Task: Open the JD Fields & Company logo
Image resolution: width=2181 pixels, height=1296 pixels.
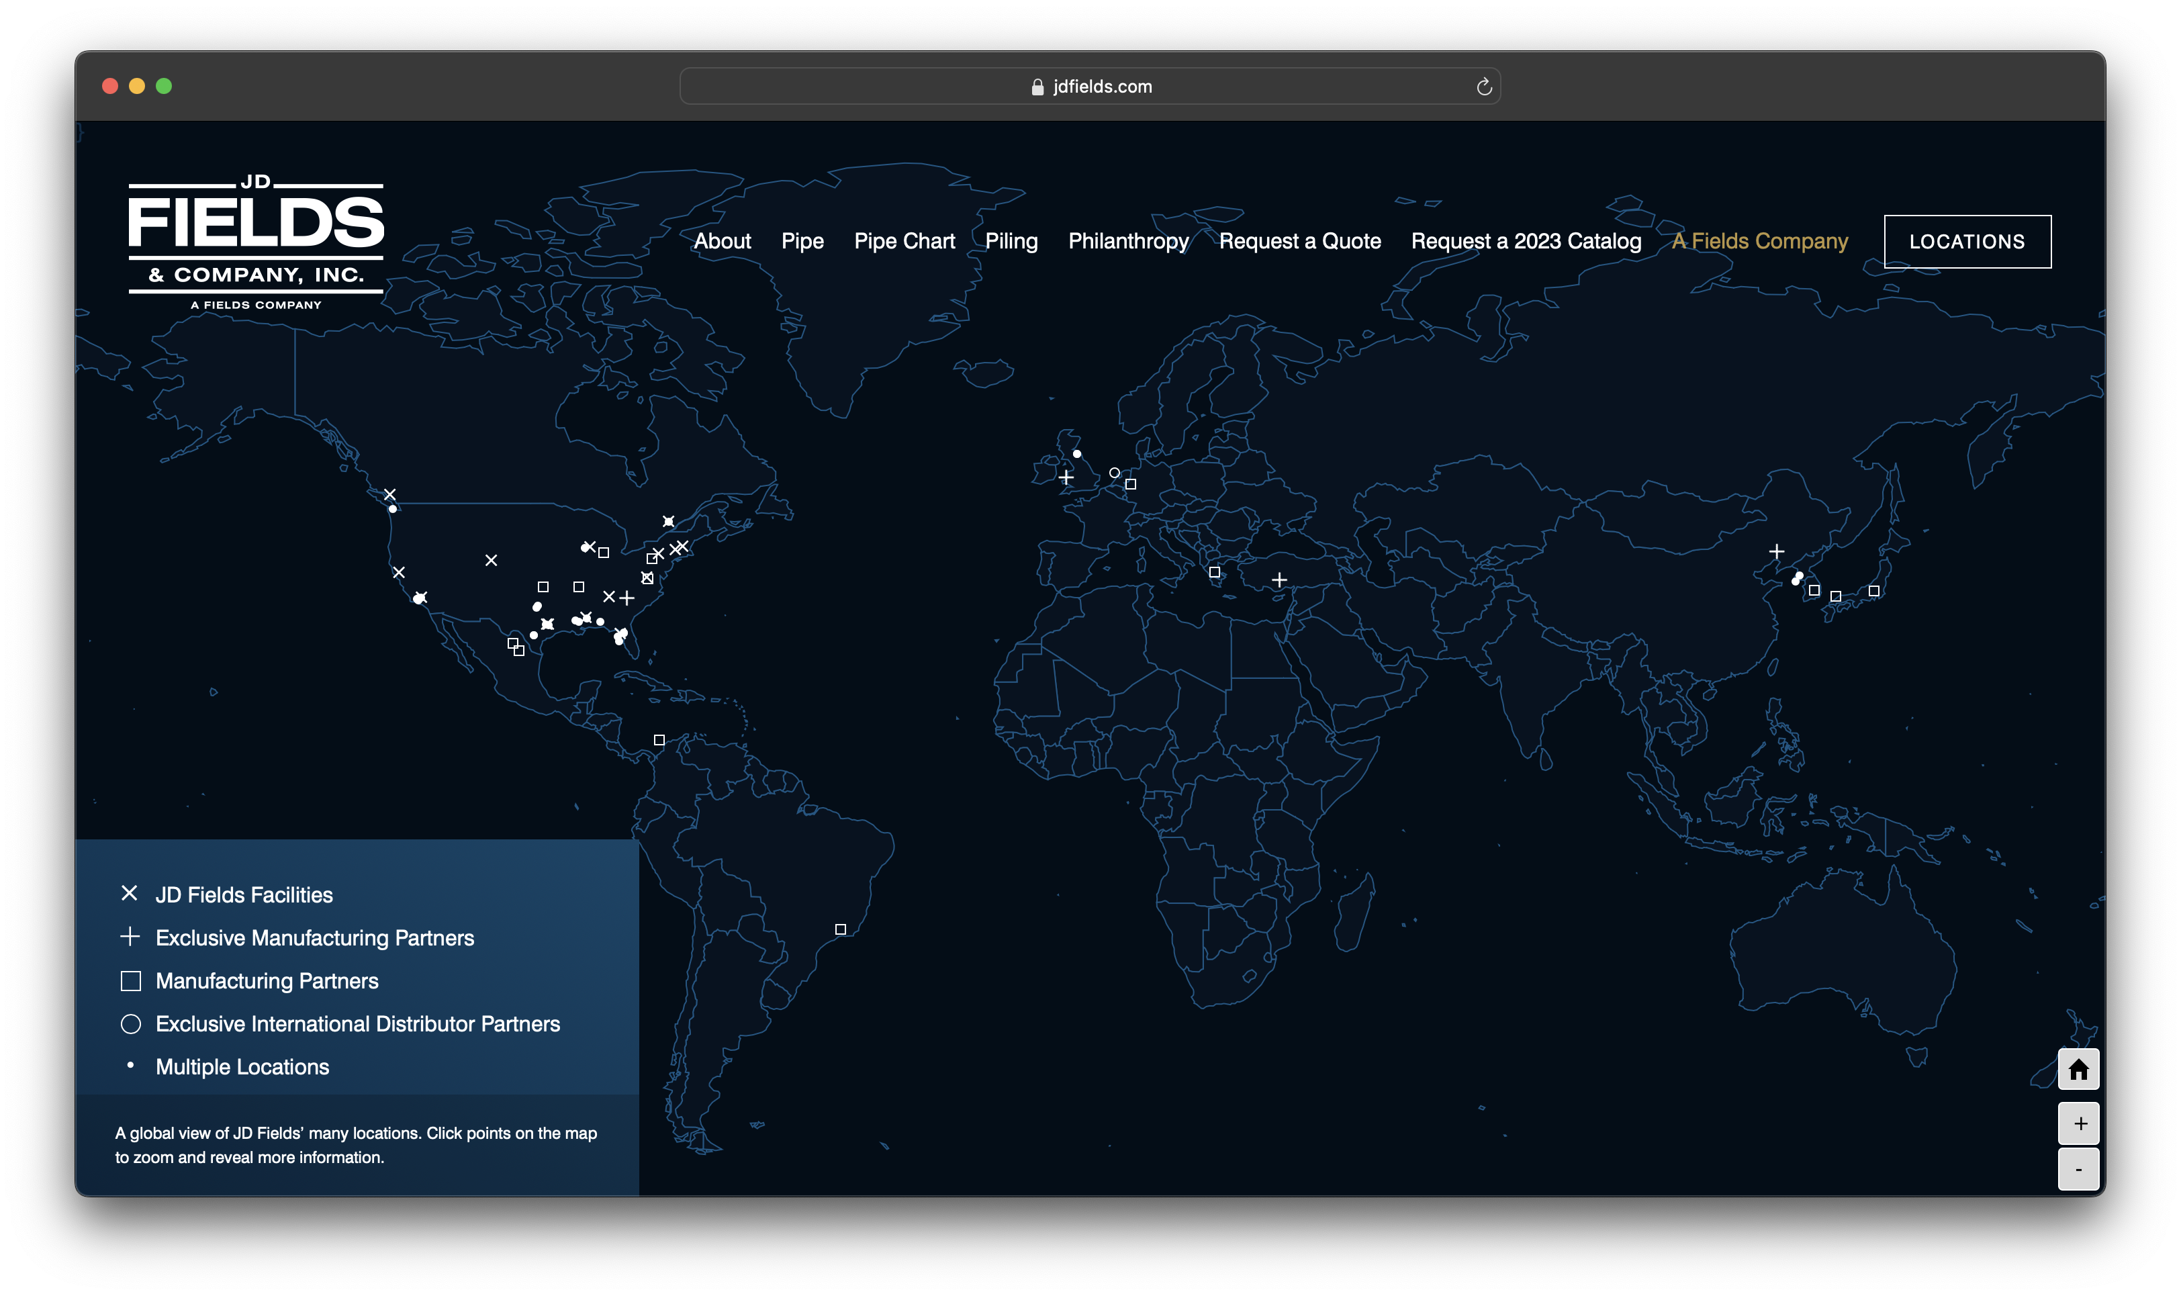Action: pos(256,242)
